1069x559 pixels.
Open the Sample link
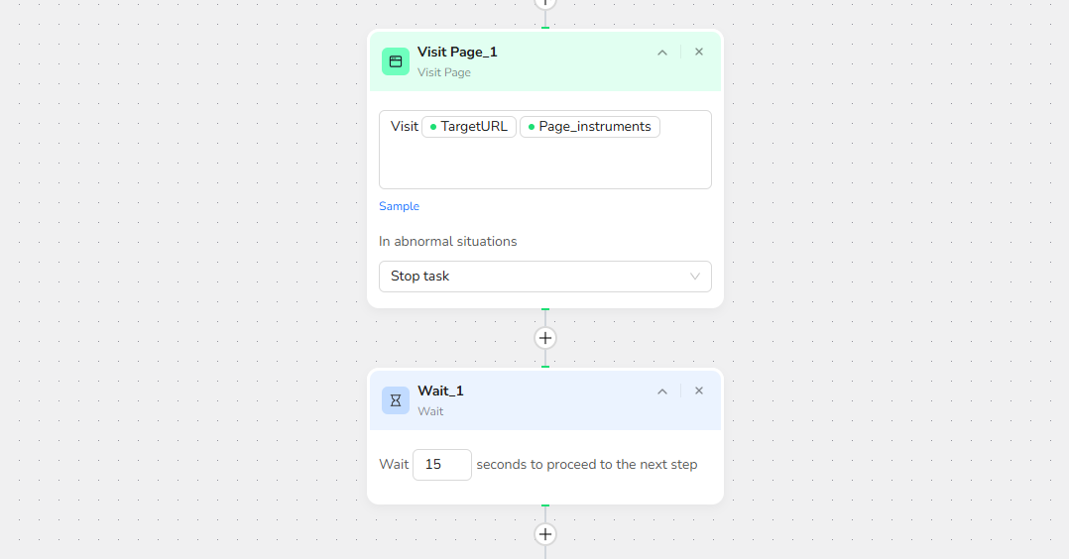tap(399, 206)
